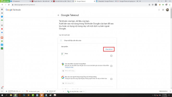Open the Tài-liệu-buổi-1.pdf downloaded file
The image size is (172, 97).
pyautogui.click(x=34, y=92)
